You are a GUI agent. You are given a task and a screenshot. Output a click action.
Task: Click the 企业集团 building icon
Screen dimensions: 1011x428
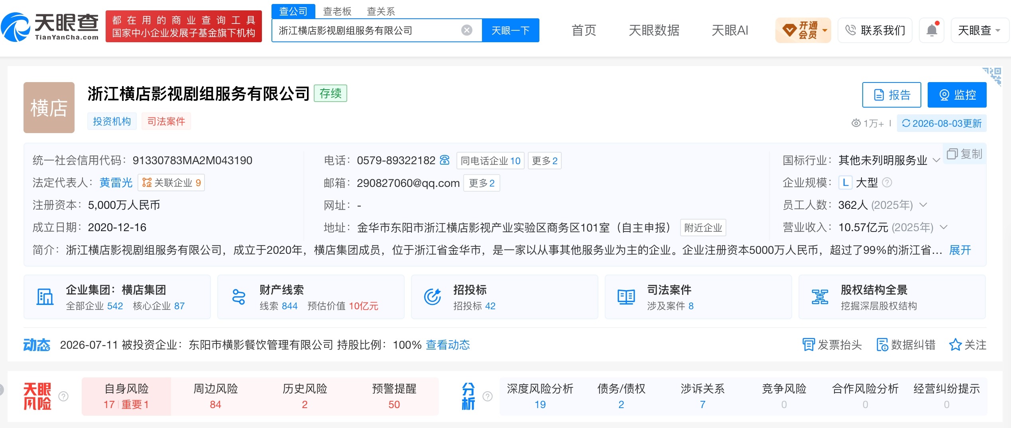[45, 297]
